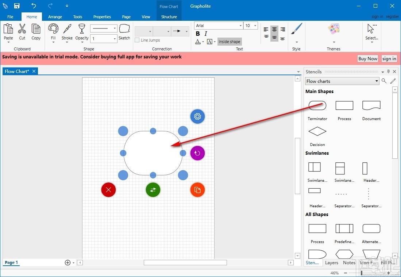Click the blue gear settings handle
This screenshot has width=401, height=277.
(197, 116)
